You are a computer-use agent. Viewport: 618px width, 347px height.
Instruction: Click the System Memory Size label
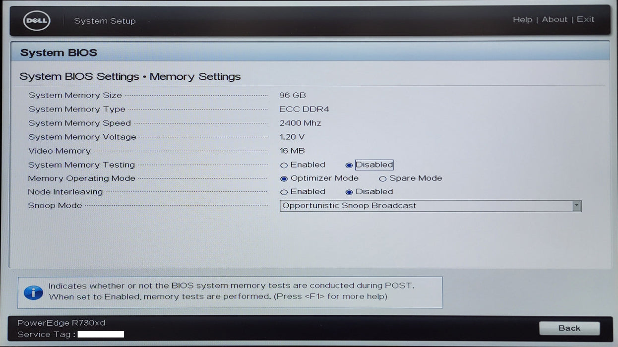(75, 95)
